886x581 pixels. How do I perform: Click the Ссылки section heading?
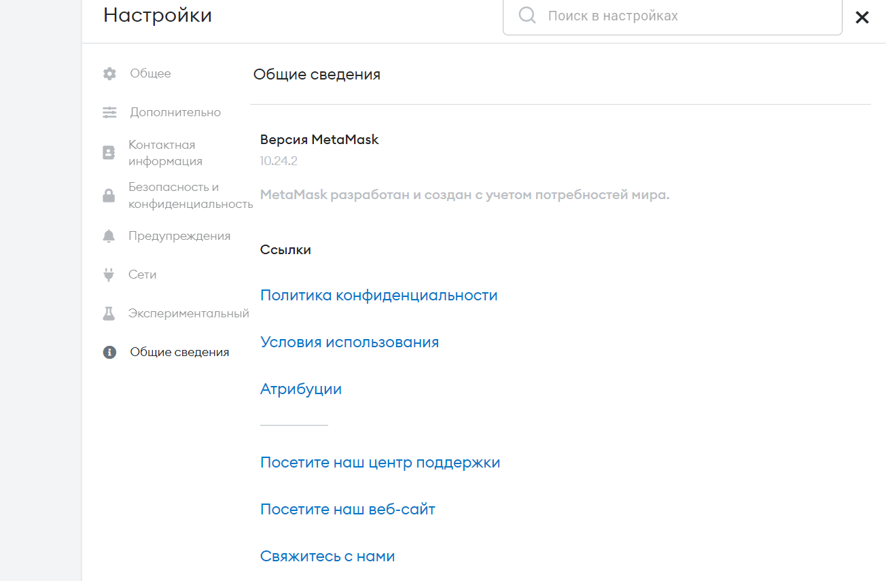point(285,250)
